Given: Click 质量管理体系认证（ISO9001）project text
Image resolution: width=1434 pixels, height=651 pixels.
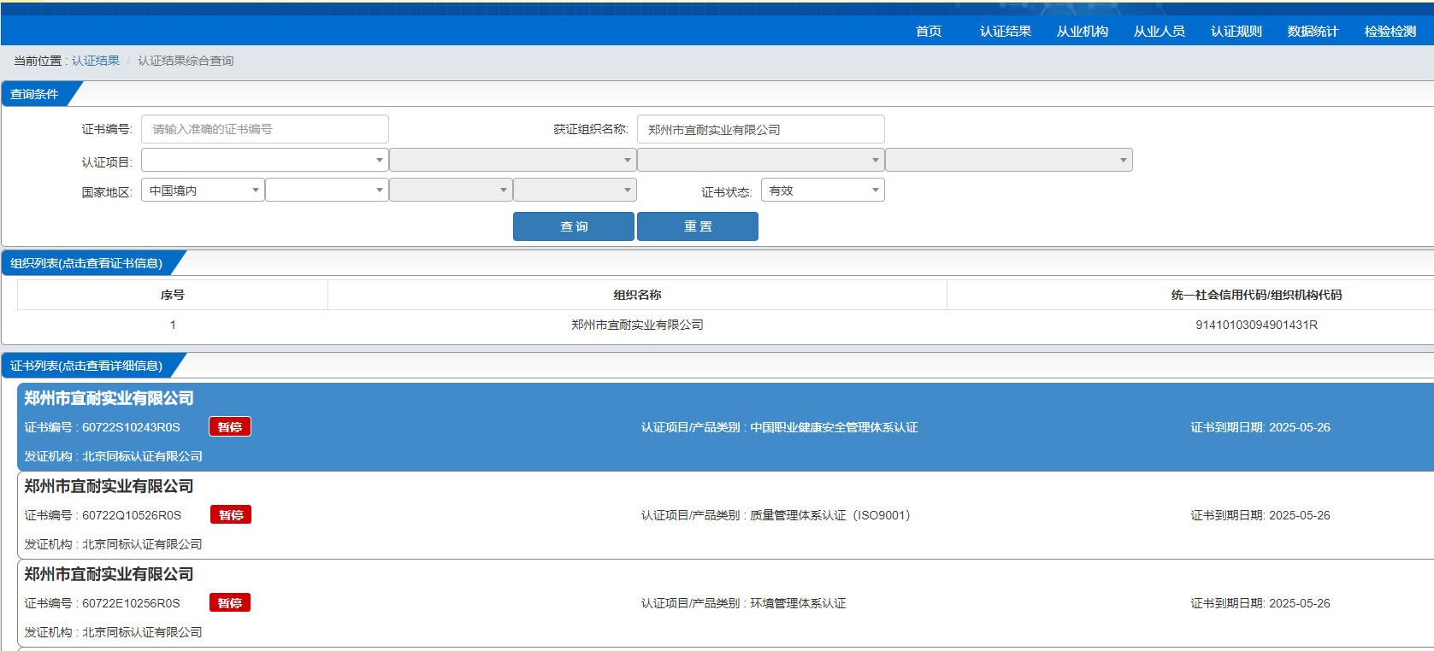Looking at the screenshot, I should click(830, 515).
